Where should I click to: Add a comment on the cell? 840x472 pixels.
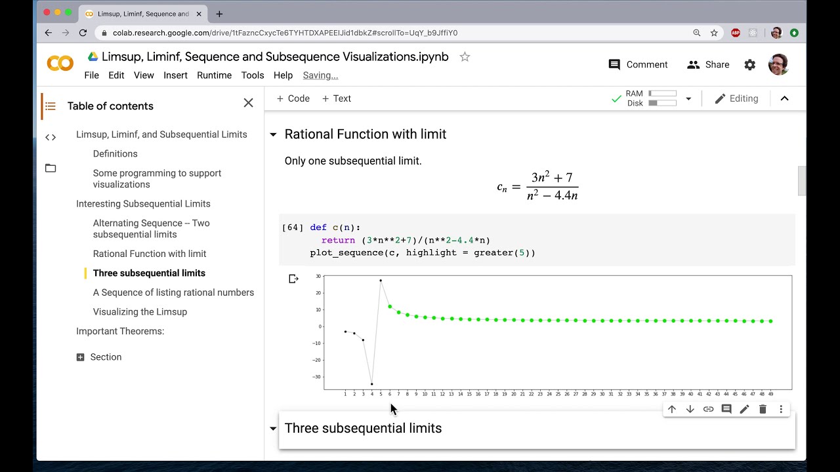click(726, 409)
